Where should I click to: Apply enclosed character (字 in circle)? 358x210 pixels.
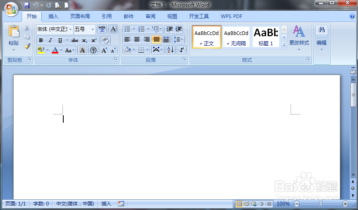(93, 50)
